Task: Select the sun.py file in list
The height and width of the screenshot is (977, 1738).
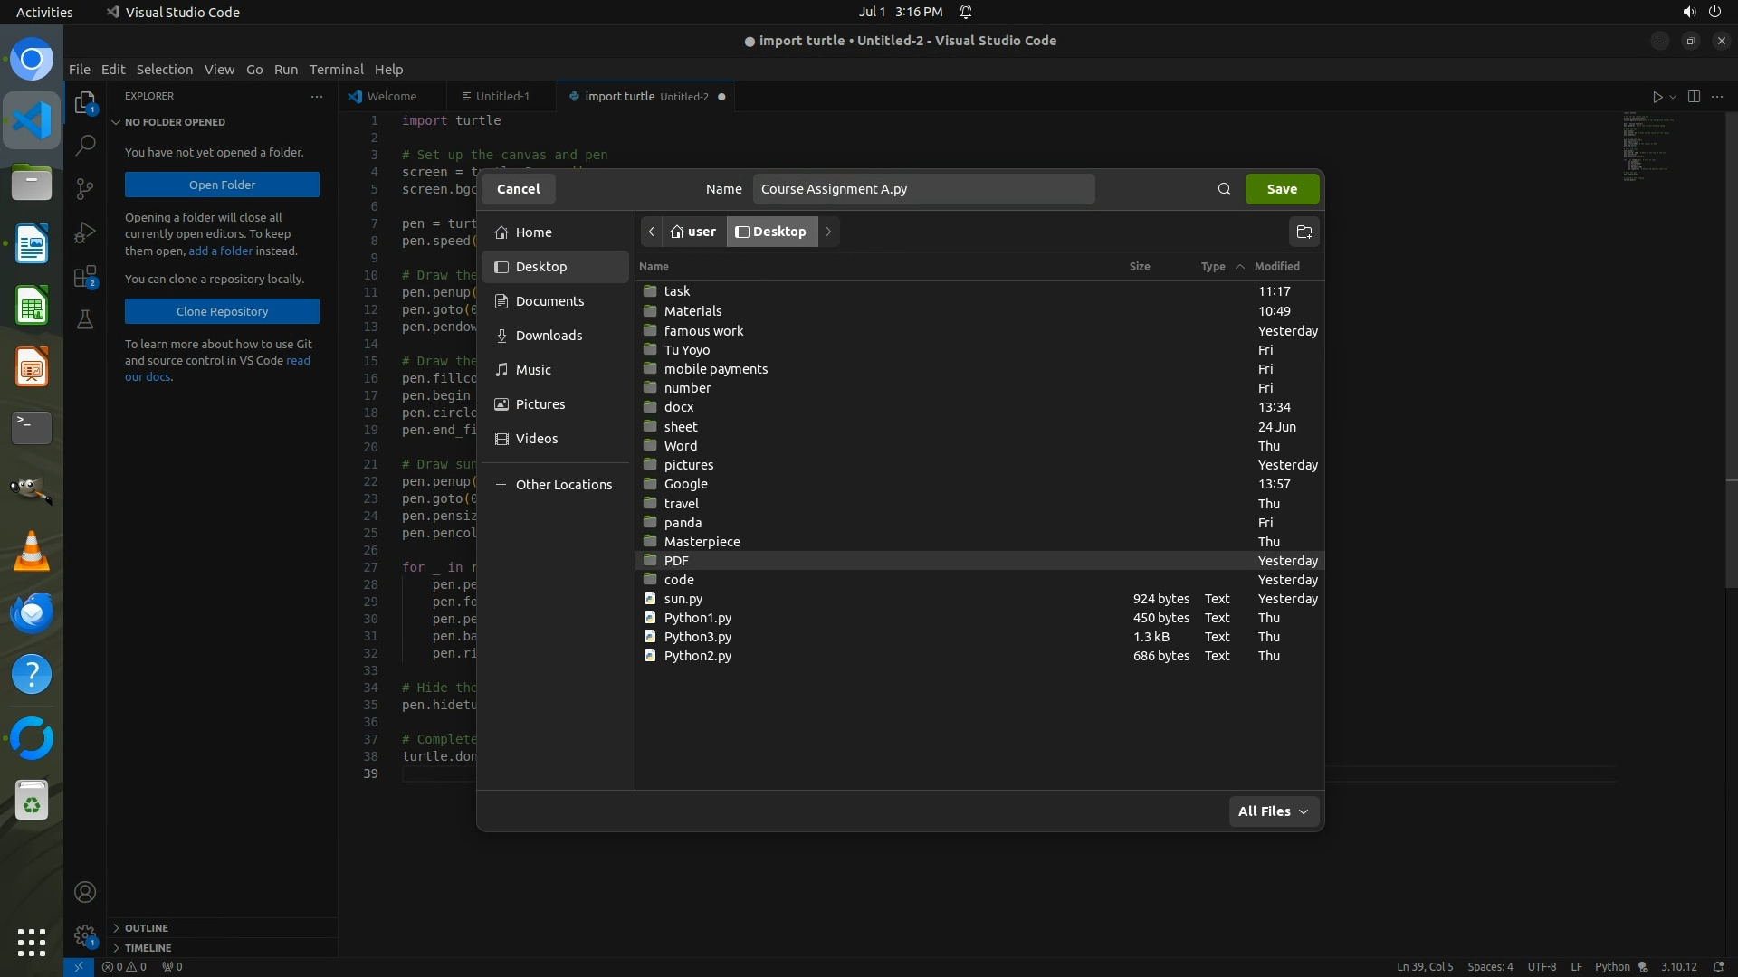Action: pos(683,599)
